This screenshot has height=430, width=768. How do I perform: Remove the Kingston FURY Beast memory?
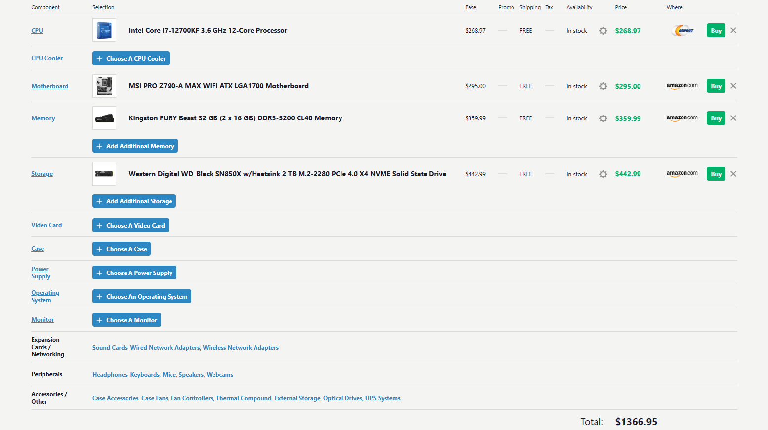(x=733, y=118)
